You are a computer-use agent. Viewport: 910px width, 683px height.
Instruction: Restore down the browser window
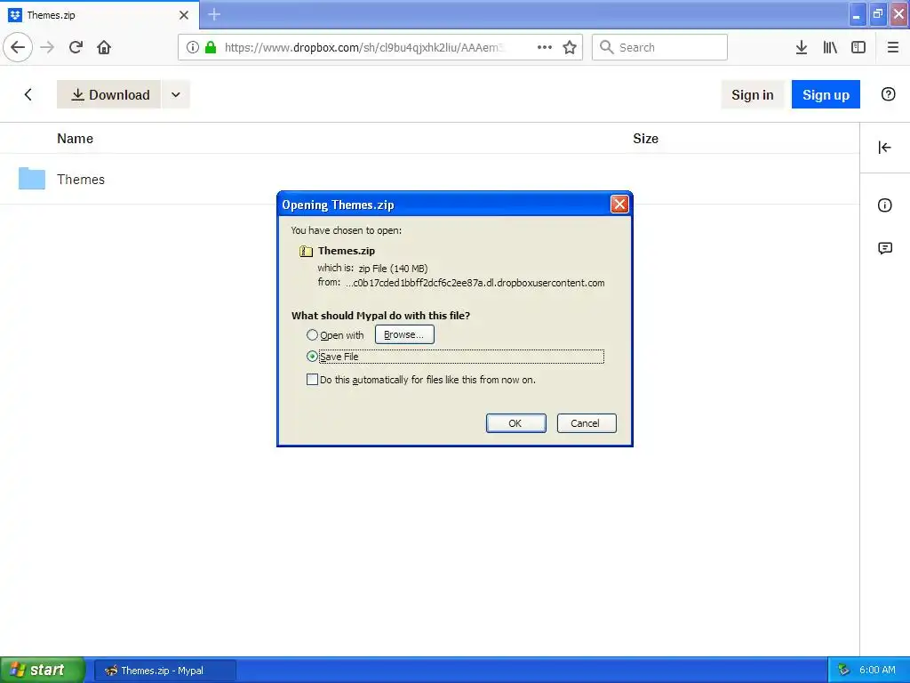(877, 14)
